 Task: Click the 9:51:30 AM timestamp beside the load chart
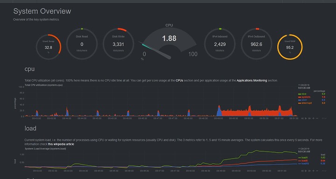(304, 151)
